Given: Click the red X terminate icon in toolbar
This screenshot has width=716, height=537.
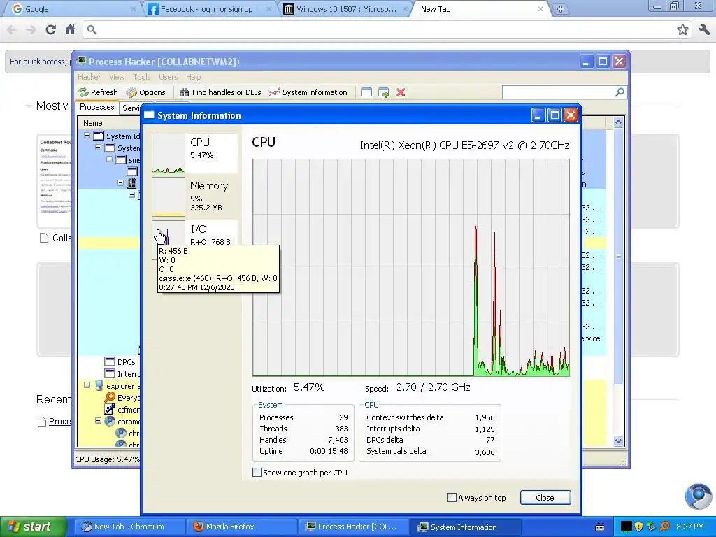Looking at the screenshot, I should pos(401,92).
